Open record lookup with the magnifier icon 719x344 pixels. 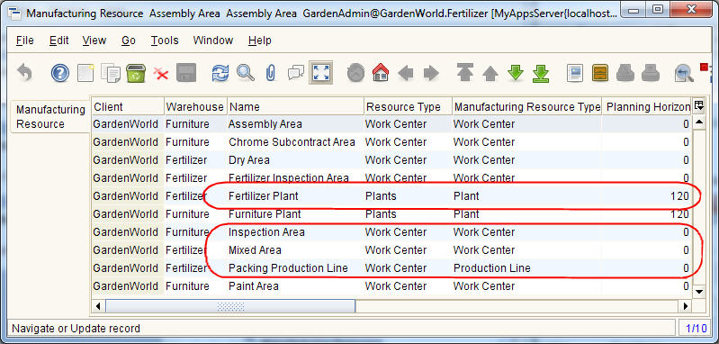pyautogui.click(x=246, y=73)
